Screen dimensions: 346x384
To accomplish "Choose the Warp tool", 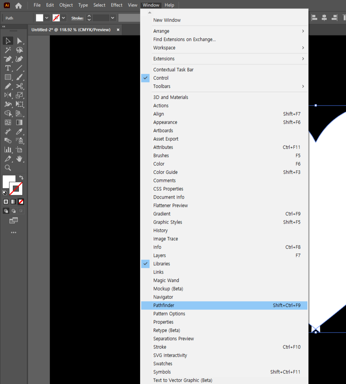I will pos(8,104).
